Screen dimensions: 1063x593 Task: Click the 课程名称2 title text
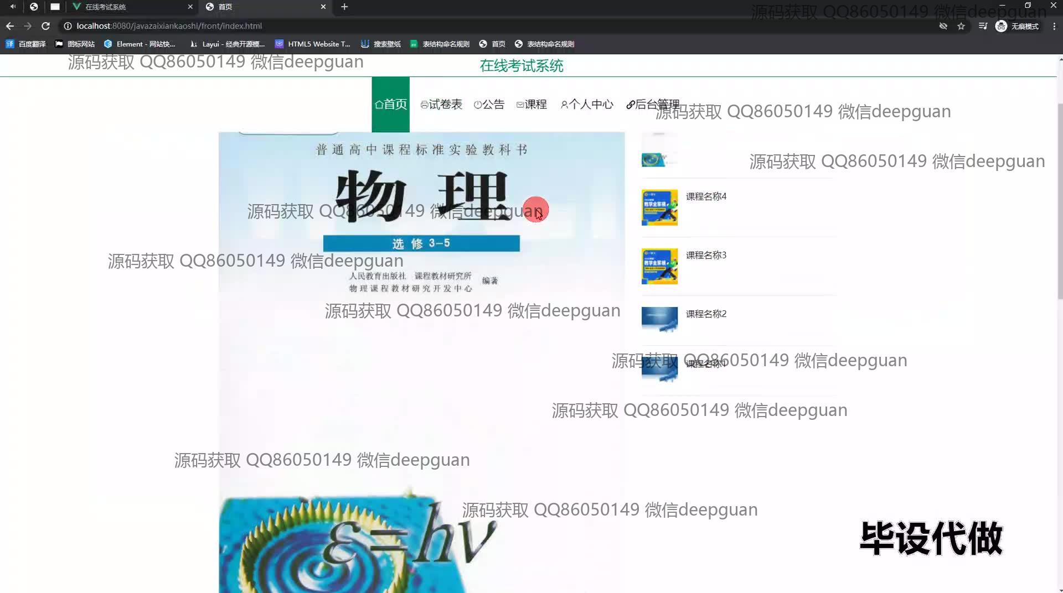[x=706, y=314]
